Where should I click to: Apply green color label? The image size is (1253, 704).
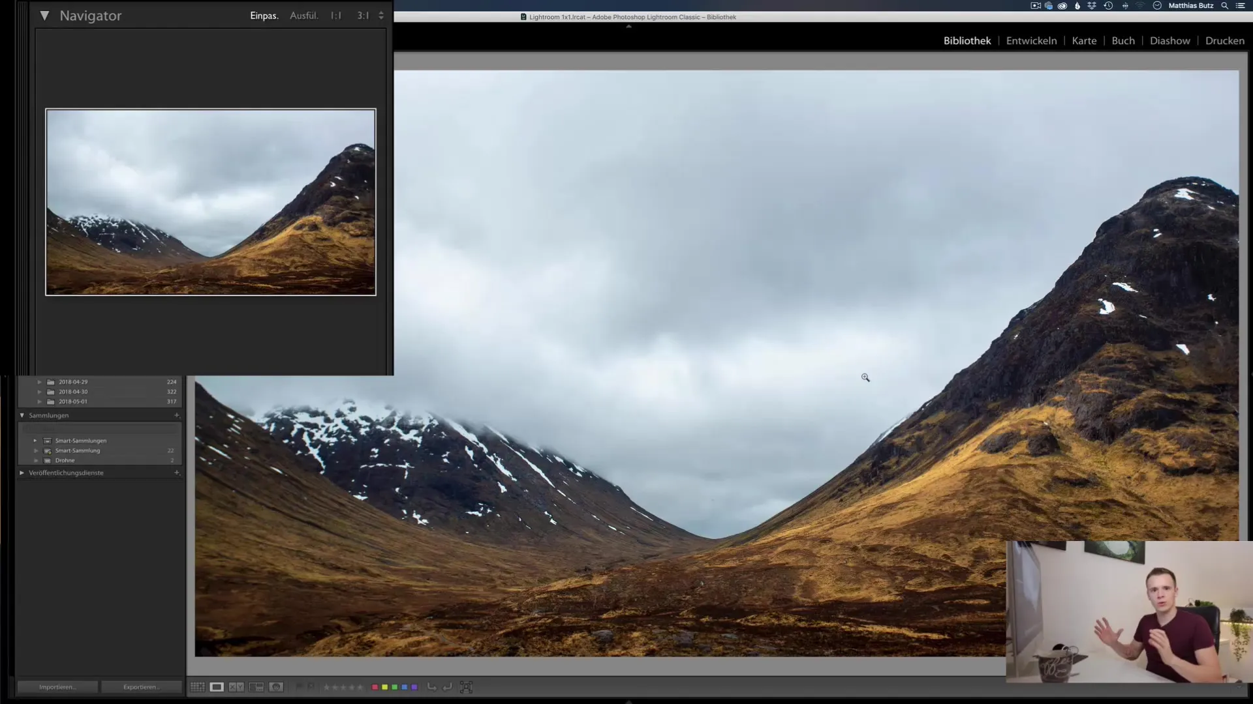(x=394, y=687)
